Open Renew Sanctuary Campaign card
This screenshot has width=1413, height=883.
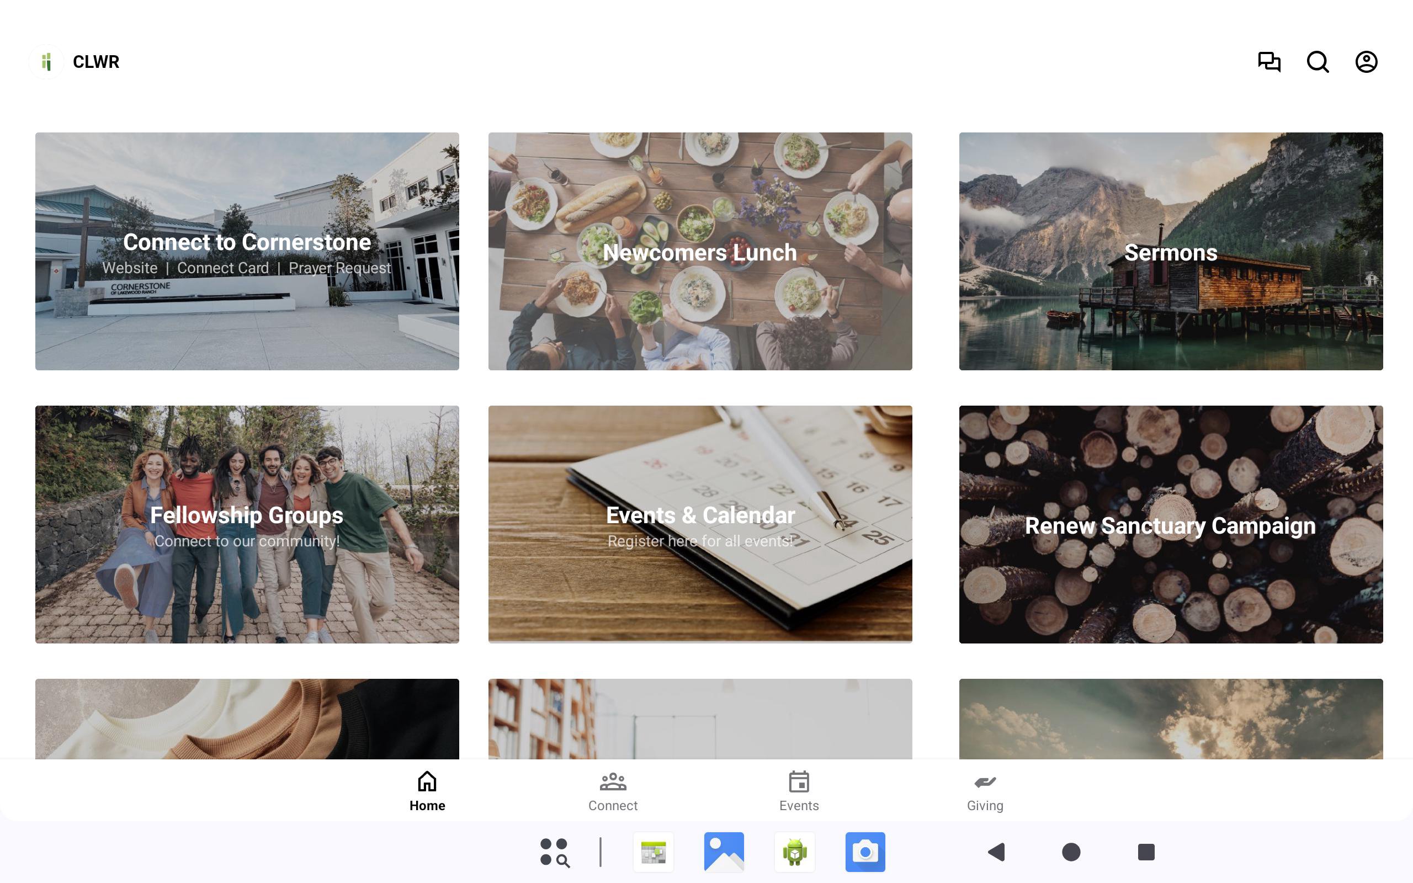click(x=1170, y=524)
